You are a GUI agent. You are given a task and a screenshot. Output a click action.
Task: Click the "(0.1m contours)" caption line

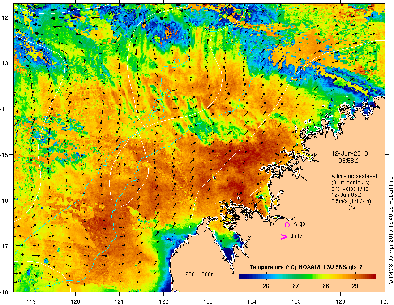pyautogui.click(x=351, y=183)
